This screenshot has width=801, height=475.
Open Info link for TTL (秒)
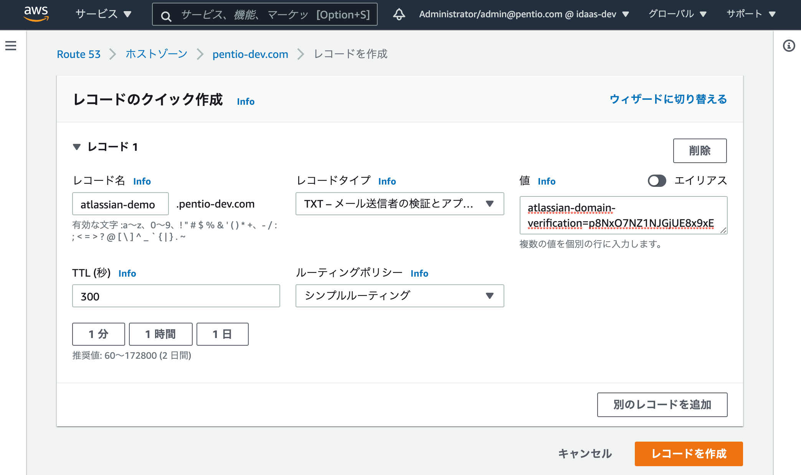(x=127, y=273)
